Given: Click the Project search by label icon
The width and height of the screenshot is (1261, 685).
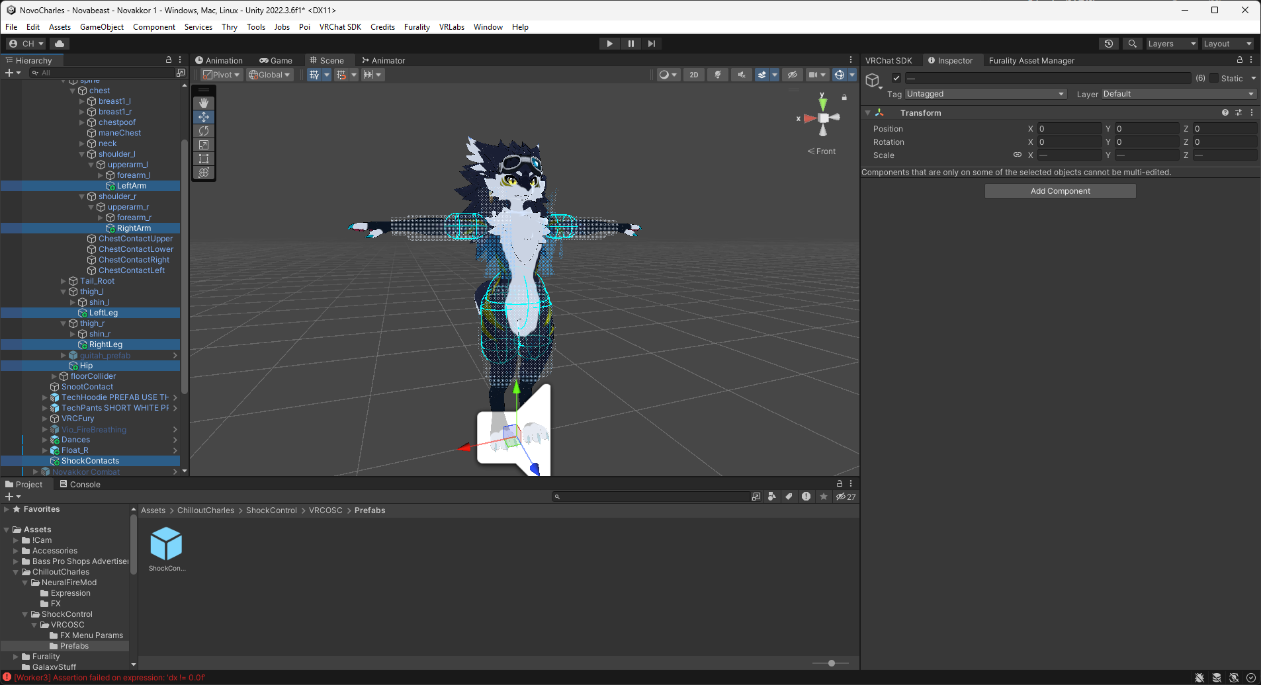Looking at the screenshot, I should 789,497.
